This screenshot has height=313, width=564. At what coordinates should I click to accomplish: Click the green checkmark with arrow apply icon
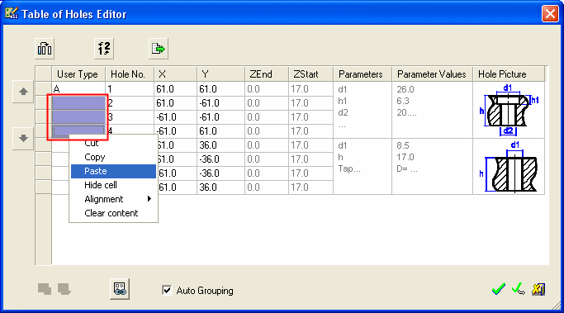pyautogui.click(x=518, y=288)
